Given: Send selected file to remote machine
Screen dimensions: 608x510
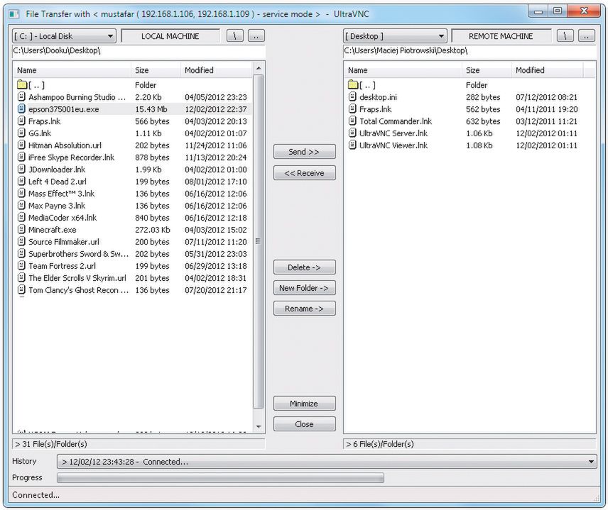Looking at the screenshot, I should (305, 152).
